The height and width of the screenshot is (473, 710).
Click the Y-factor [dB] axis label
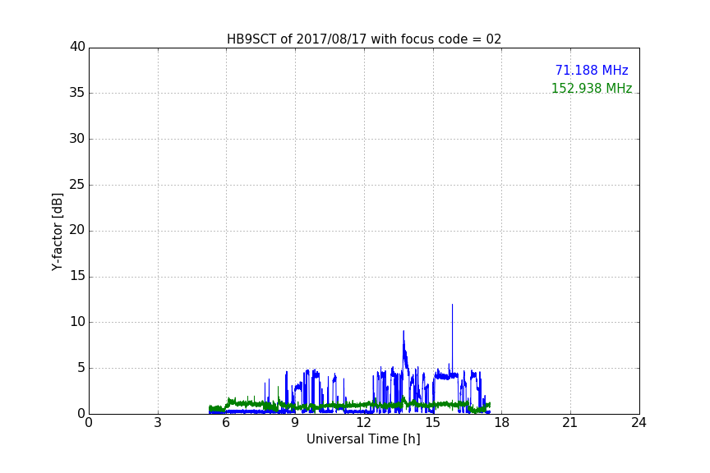[x=57, y=232]
